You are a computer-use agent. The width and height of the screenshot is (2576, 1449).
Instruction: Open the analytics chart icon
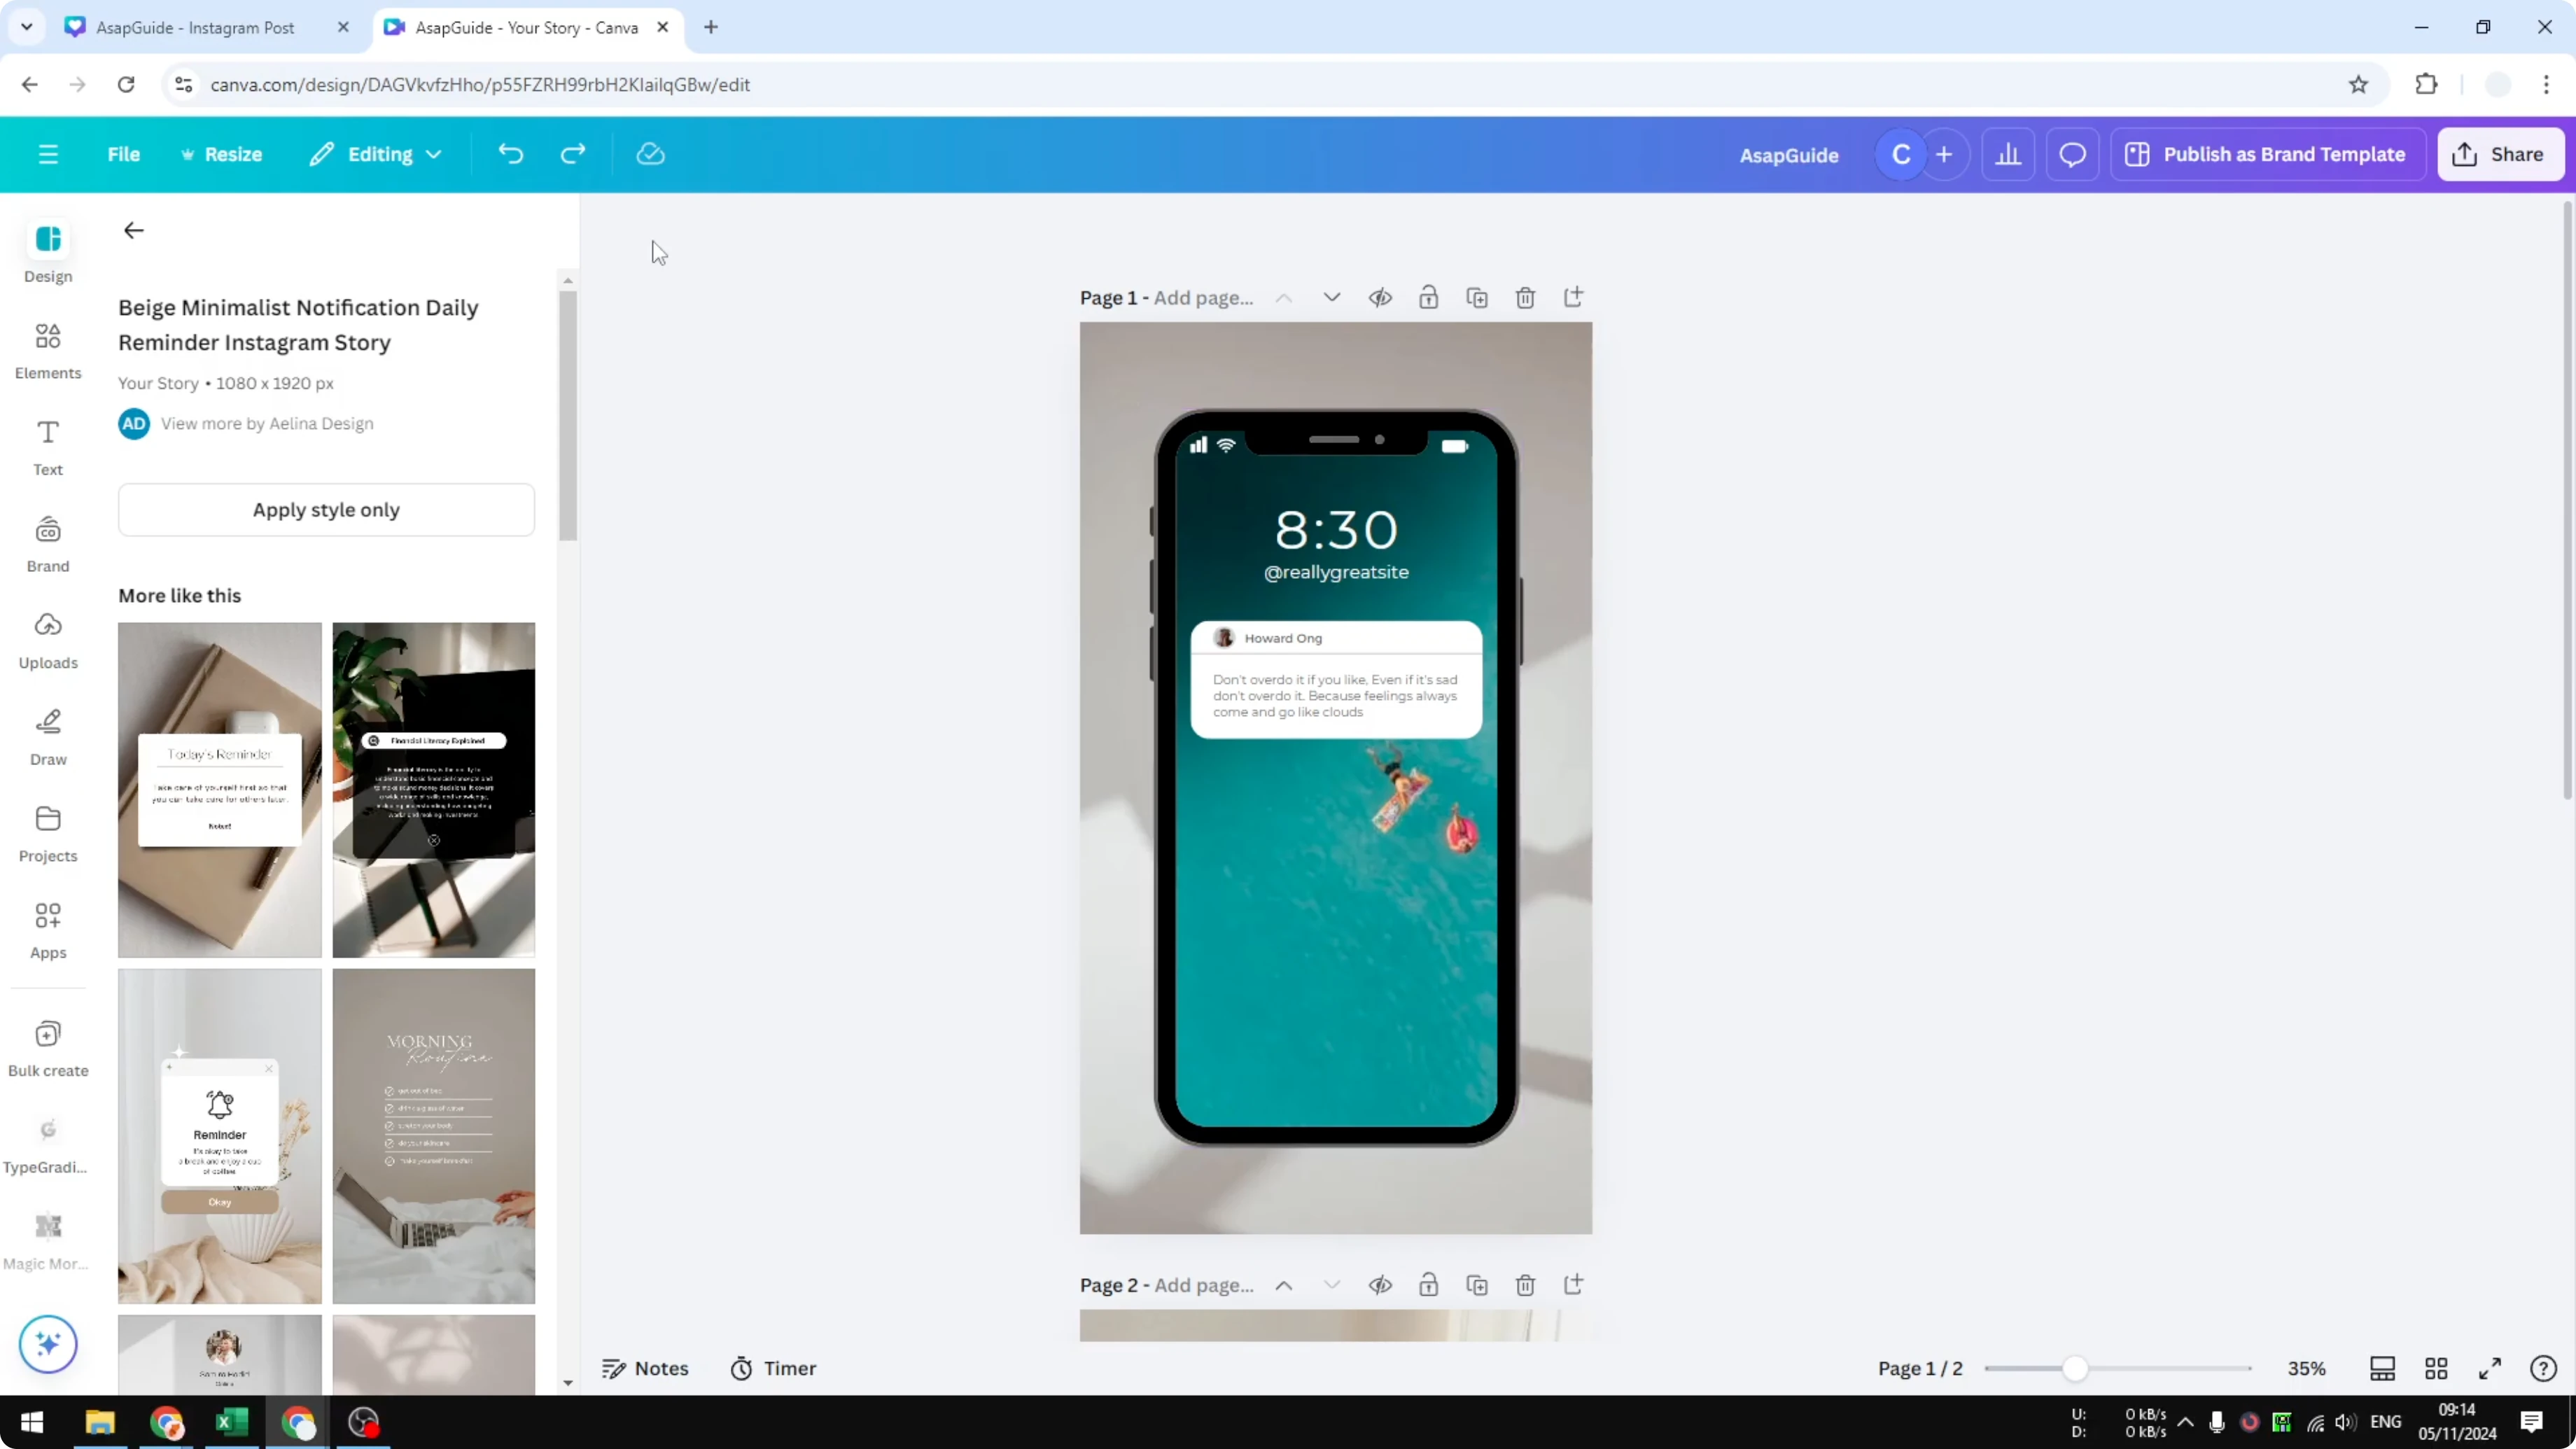[x=2008, y=154]
